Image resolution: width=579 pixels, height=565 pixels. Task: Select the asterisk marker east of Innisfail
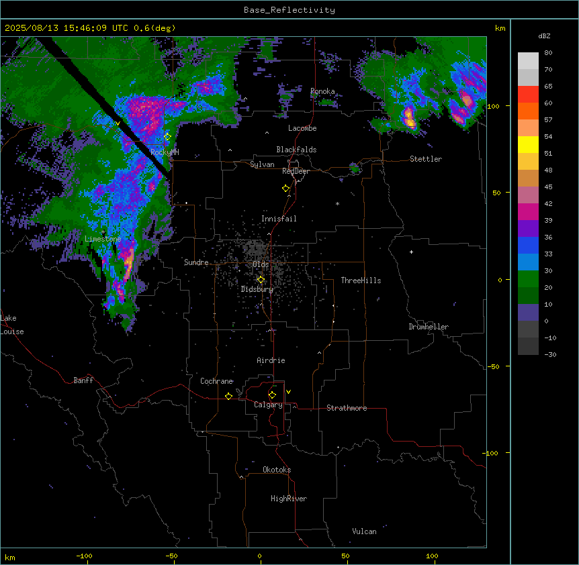pos(337,203)
